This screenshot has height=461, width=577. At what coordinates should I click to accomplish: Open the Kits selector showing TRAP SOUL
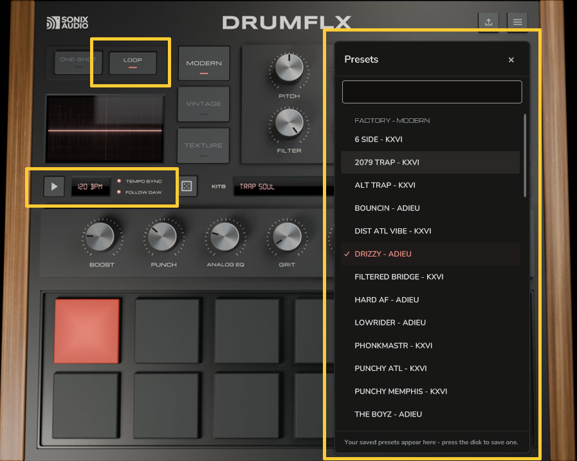[x=285, y=186]
